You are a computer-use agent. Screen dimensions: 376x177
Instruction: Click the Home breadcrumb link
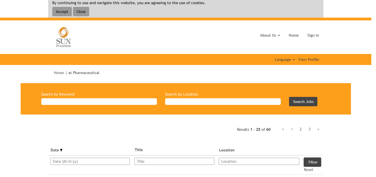coord(59,73)
